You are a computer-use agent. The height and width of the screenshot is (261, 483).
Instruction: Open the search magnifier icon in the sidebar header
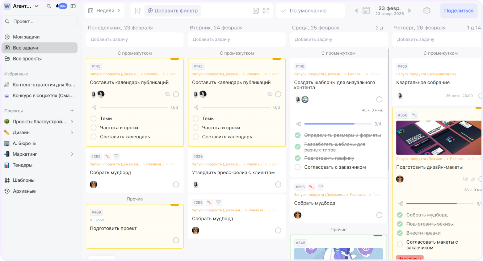[x=49, y=6]
